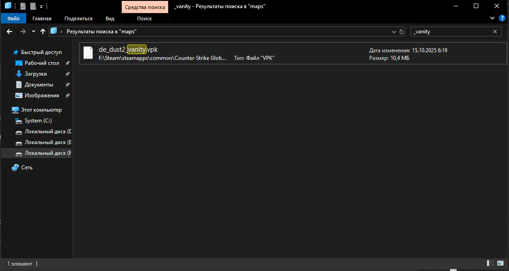This screenshot has height=271, width=509.
Task: Select the de_dust2_vanity.vpk file
Action: click(x=128, y=50)
